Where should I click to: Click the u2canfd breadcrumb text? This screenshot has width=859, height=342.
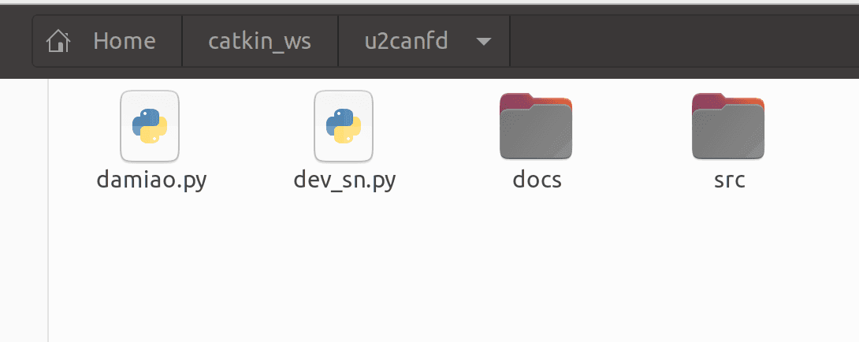(x=406, y=41)
